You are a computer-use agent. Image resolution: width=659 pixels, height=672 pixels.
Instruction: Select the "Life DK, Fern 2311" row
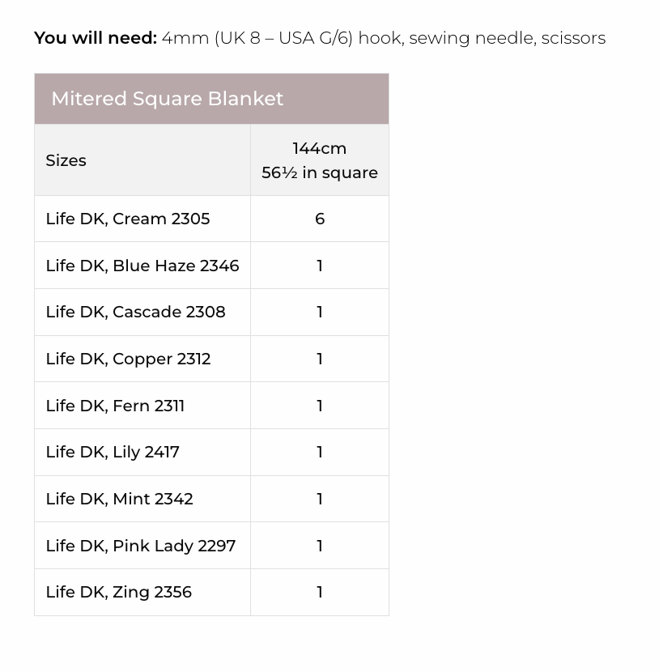115,406
